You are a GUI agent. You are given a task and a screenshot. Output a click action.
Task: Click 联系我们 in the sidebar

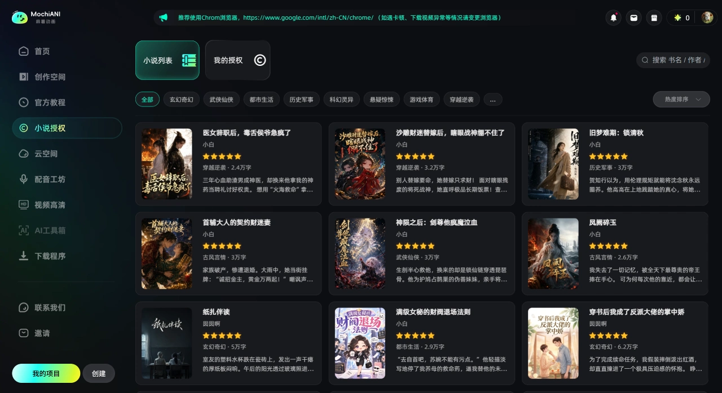[x=67, y=307]
